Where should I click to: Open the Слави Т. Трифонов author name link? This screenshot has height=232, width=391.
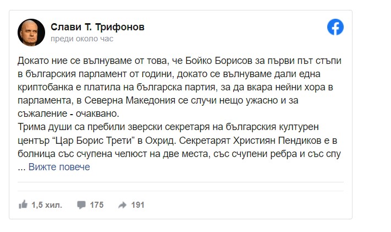(98, 27)
